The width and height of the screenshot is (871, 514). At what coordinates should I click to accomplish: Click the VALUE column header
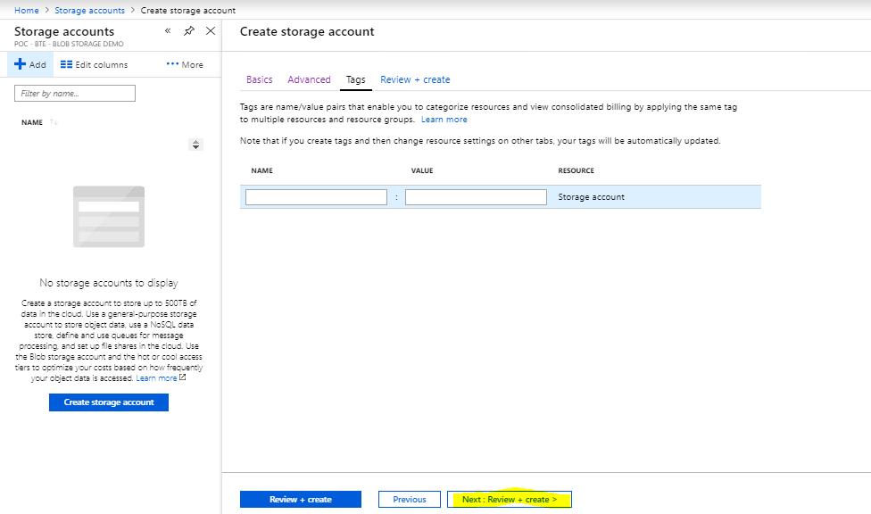tap(422, 170)
